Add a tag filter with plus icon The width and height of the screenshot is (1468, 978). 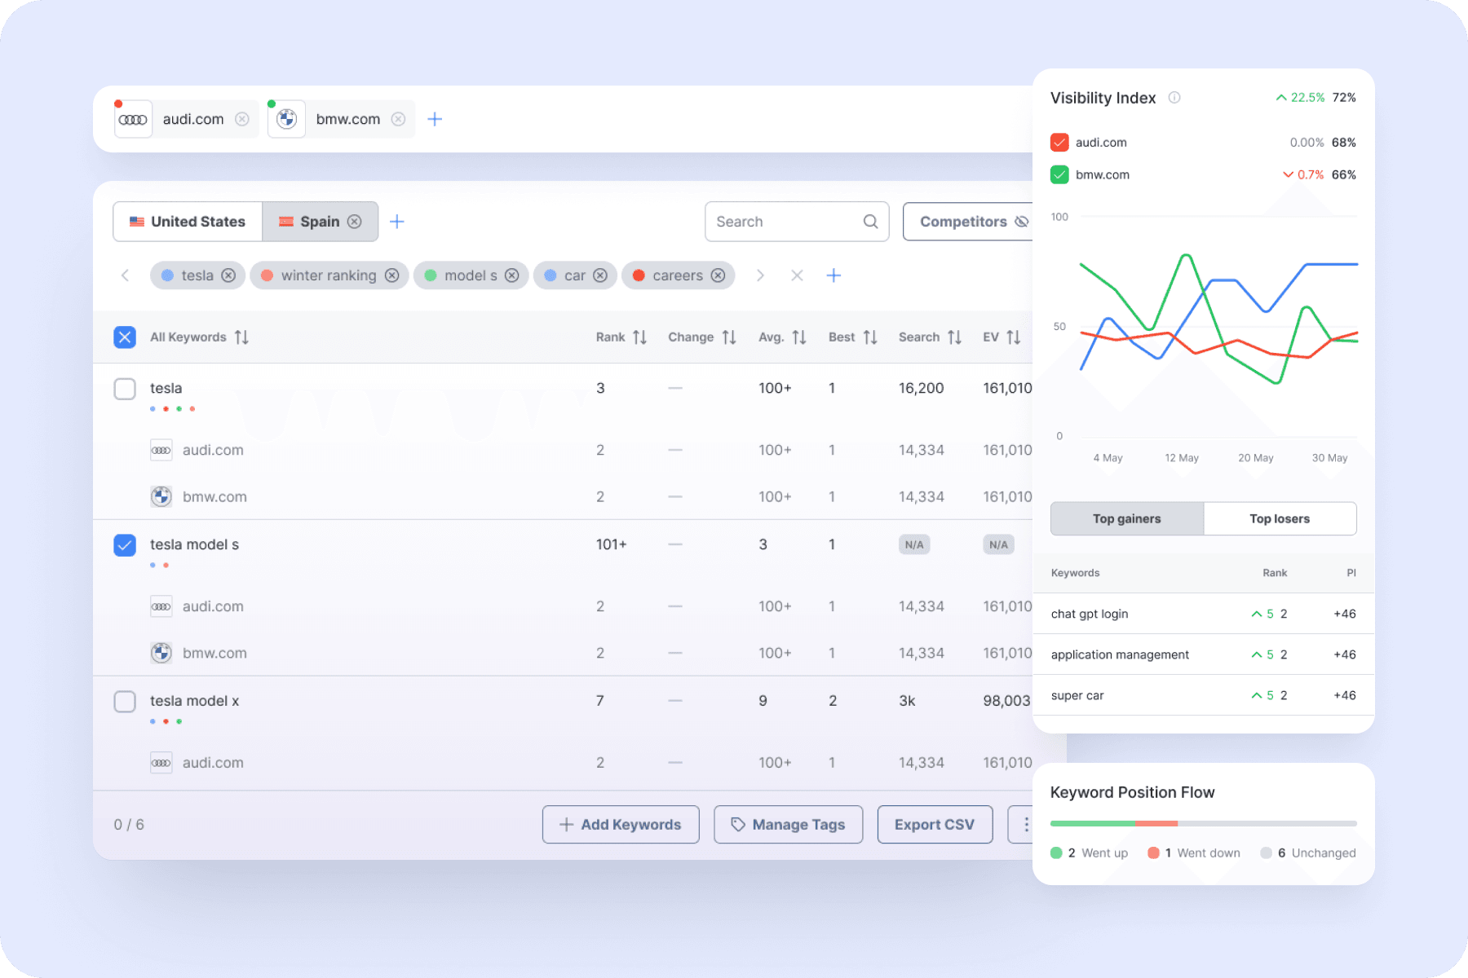click(833, 275)
